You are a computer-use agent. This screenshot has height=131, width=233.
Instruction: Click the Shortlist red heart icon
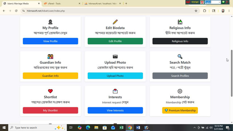50,91
